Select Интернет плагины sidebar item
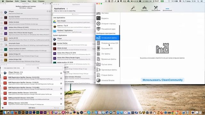Screen dimensions: 205x115 [x=108, y=24]
